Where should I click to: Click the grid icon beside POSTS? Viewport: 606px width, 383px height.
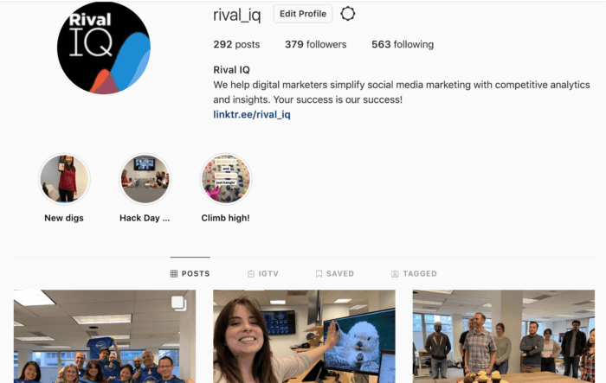click(174, 274)
